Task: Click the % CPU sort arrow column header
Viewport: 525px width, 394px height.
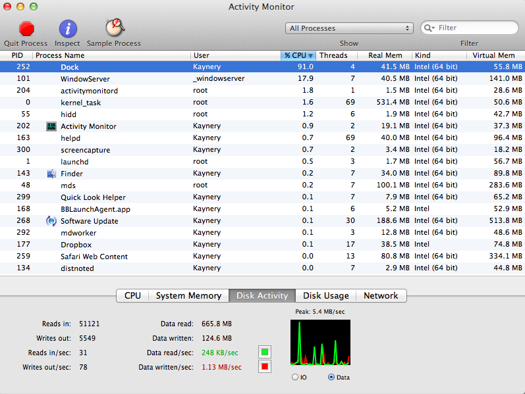Action: pos(298,55)
